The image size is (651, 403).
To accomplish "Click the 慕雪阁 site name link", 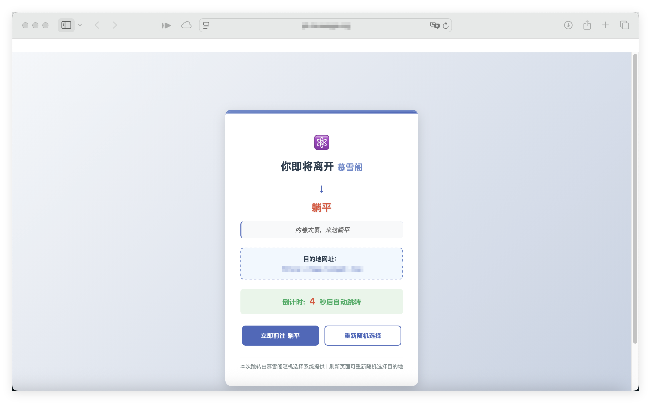I will tap(350, 167).
